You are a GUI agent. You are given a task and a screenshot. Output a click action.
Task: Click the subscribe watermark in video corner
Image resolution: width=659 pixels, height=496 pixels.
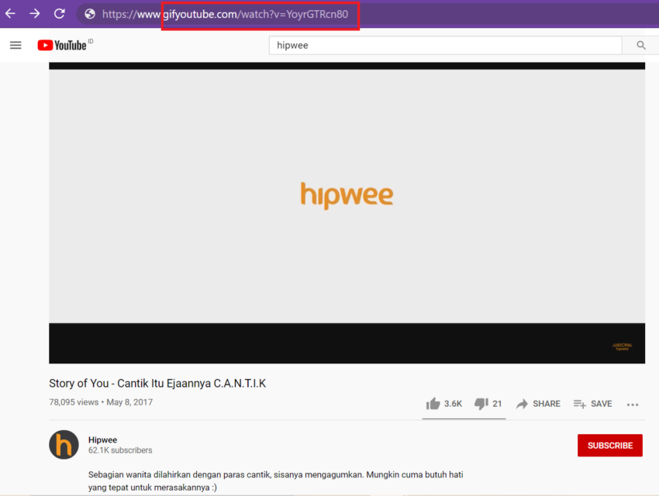(622, 346)
